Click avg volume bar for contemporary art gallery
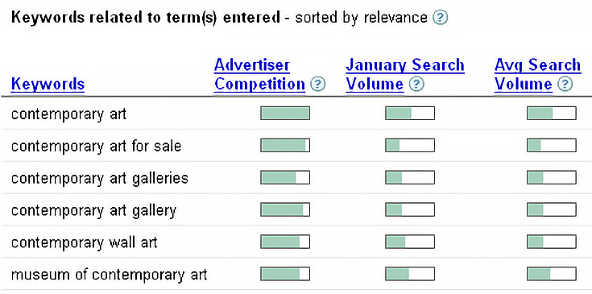 (552, 209)
